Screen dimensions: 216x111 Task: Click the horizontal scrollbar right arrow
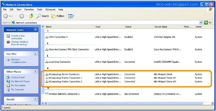click(212, 103)
